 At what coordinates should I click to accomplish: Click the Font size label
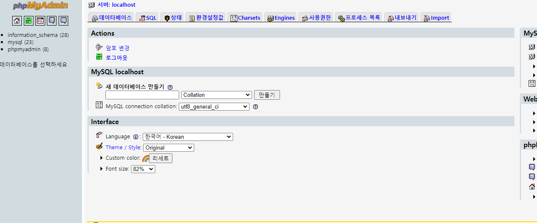[x=117, y=169]
